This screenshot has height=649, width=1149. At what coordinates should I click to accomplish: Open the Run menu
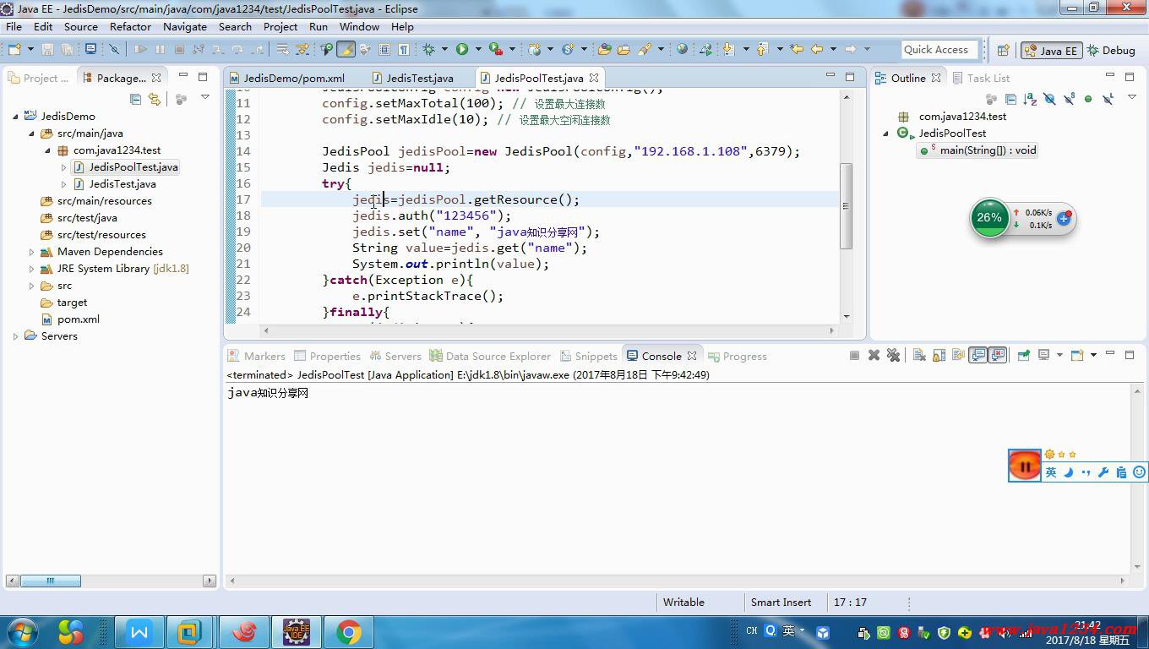[x=319, y=26]
